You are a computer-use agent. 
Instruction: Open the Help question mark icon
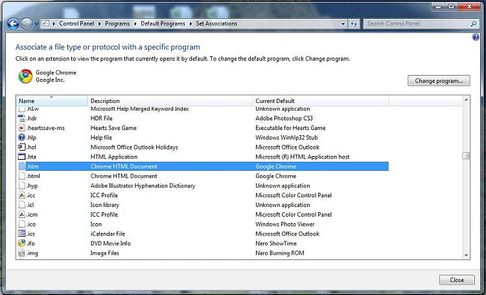tap(476, 38)
